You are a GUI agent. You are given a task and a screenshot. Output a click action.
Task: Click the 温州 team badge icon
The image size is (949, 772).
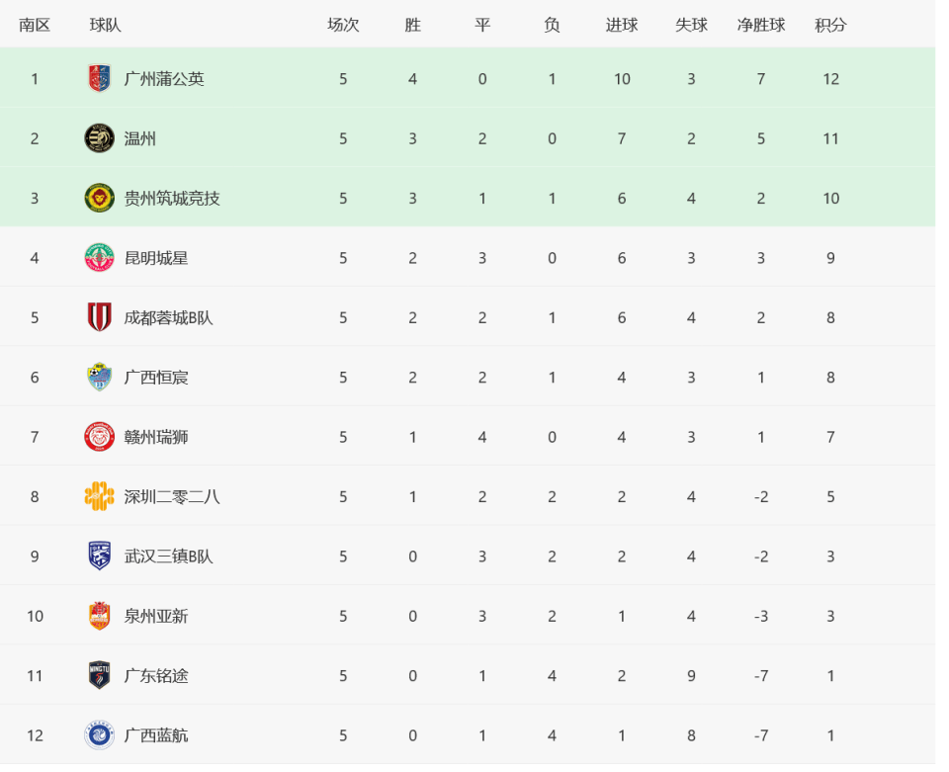click(101, 139)
